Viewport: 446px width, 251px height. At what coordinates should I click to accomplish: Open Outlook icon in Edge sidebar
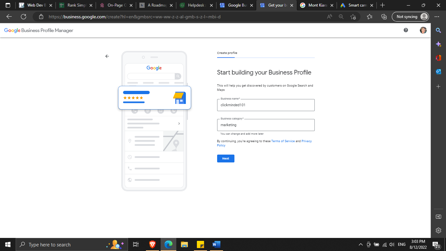pyautogui.click(x=438, y=72)
